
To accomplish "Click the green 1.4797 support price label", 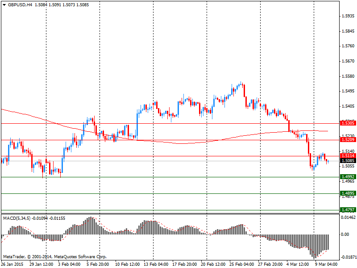I will coord(348,210).
